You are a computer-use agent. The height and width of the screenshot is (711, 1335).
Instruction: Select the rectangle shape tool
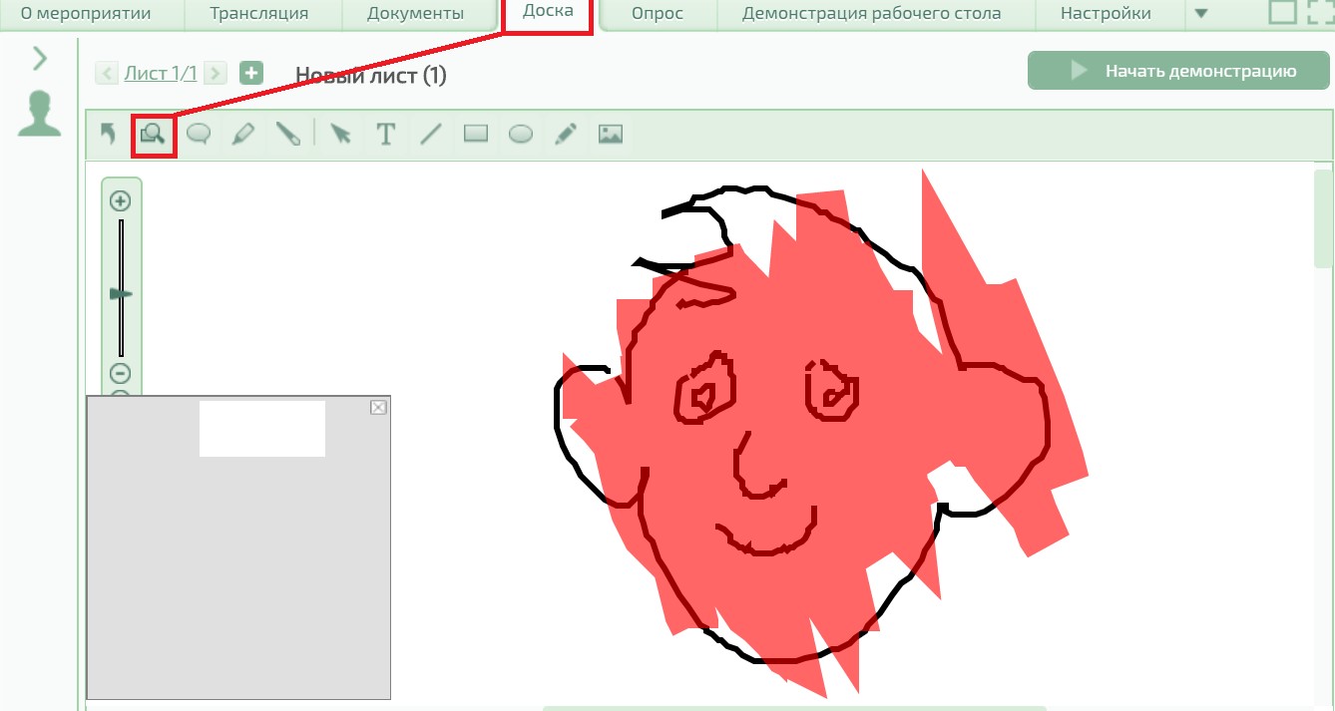[x=476, y=134]
